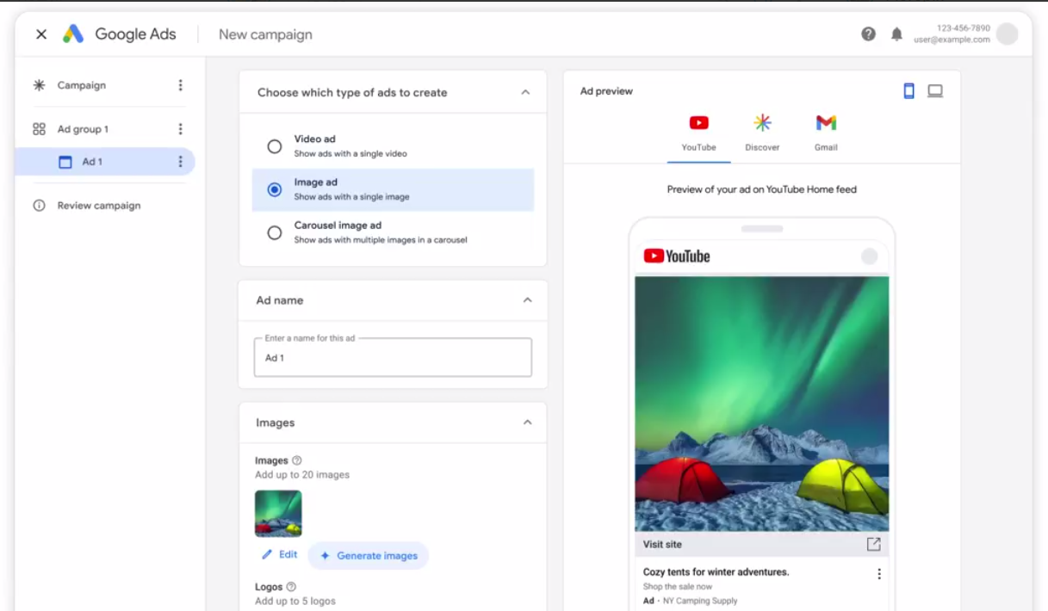Click the external link icon beside Visit site
The height and width of the screenshot is (611, 1048).
coord(873,544)
